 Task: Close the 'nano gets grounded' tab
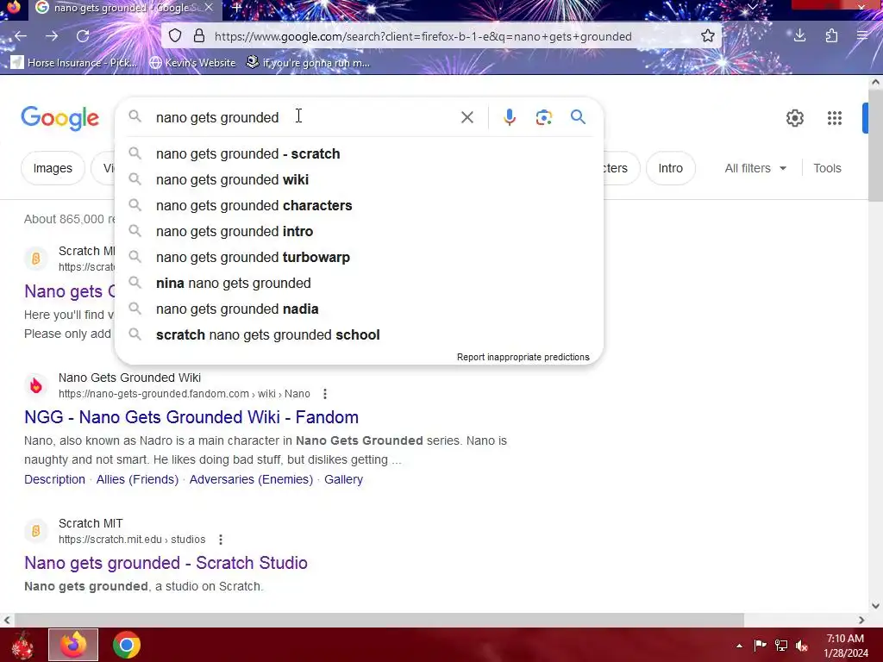pyautogui.click(x=209, y=8)
